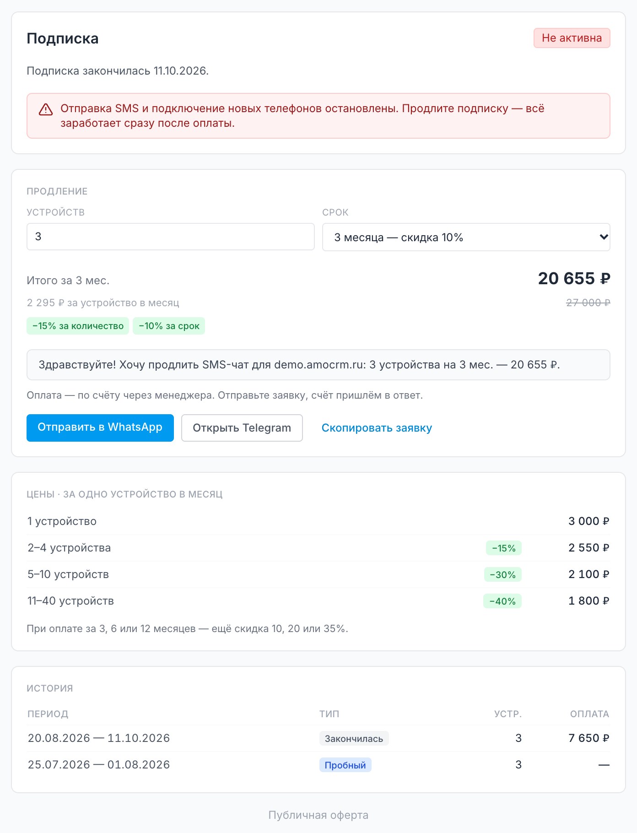Copy the request with Скопировать заявку link
637x833 pixels.
pyautogui.click(x=377, y=428)
